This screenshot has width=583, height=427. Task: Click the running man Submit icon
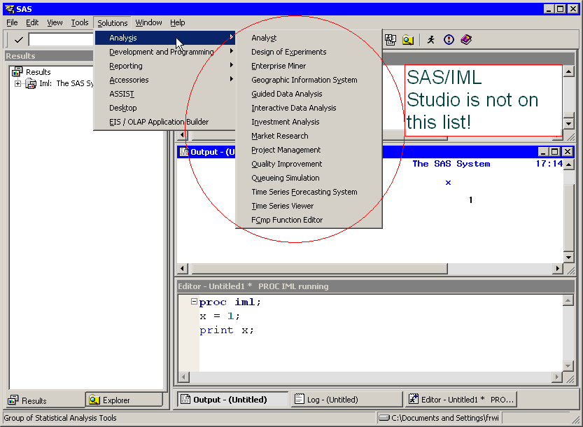(x=431, y=39)
